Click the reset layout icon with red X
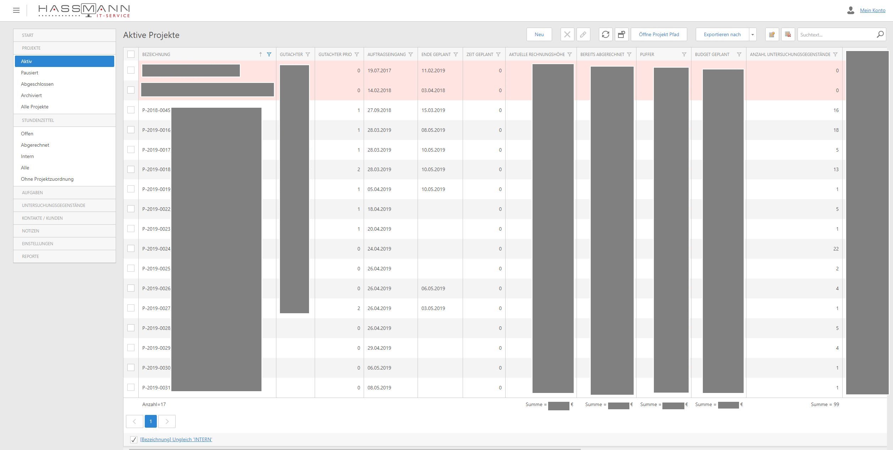 pos(788,34)
